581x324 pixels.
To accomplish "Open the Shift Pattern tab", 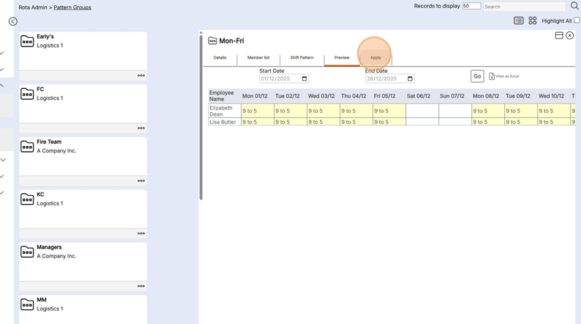I will coord(301,58).
